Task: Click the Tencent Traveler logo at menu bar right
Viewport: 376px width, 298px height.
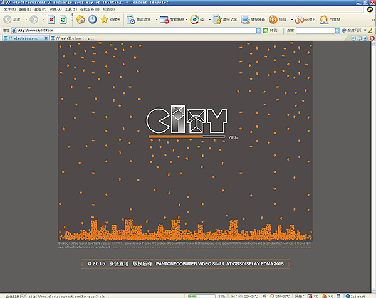Action: click(370, 9)
